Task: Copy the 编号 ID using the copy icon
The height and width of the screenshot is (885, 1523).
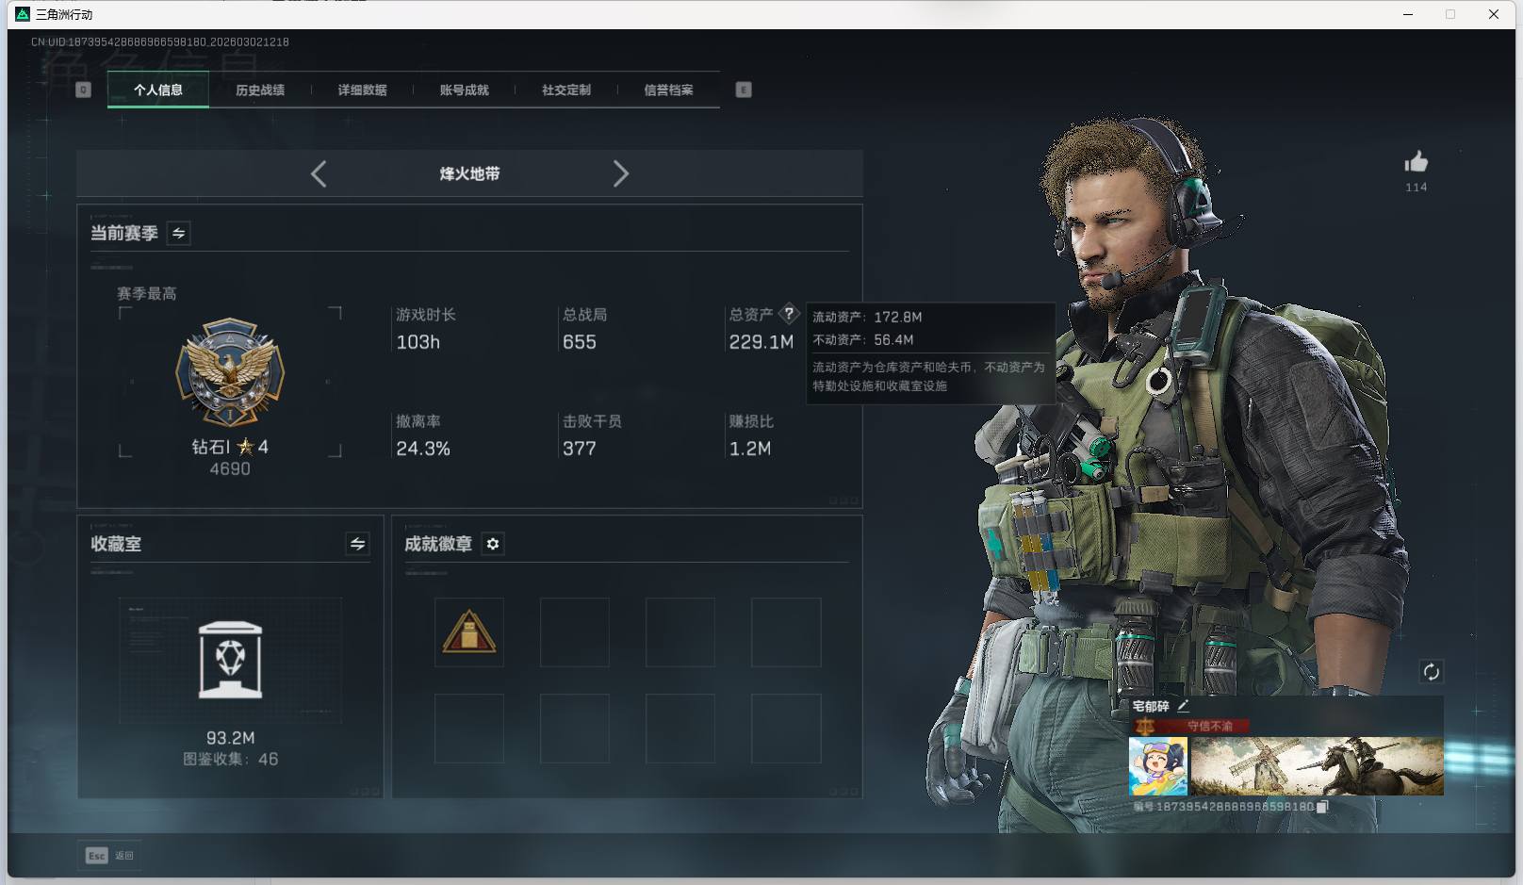Action: 1323,807
